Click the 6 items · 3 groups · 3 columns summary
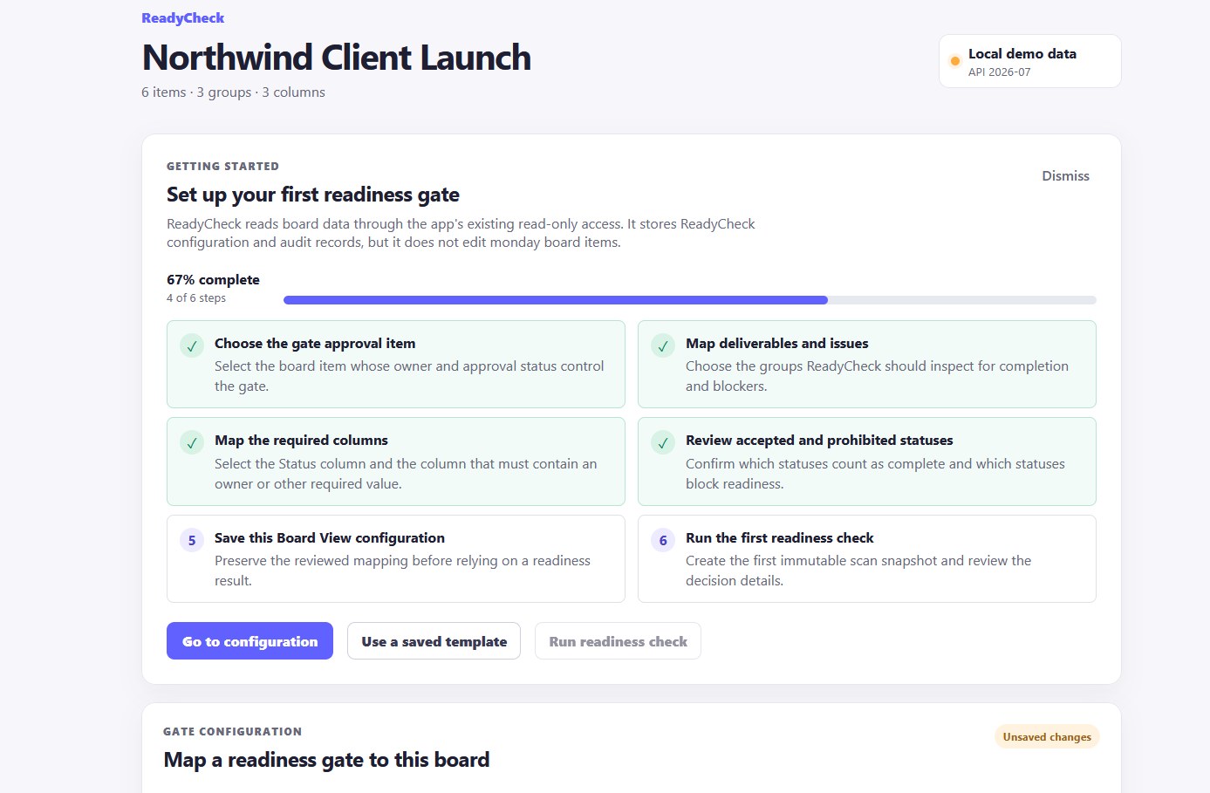The height and width of the screenshot is (793, 1210). pyautogui.click(x=233, y=92)
